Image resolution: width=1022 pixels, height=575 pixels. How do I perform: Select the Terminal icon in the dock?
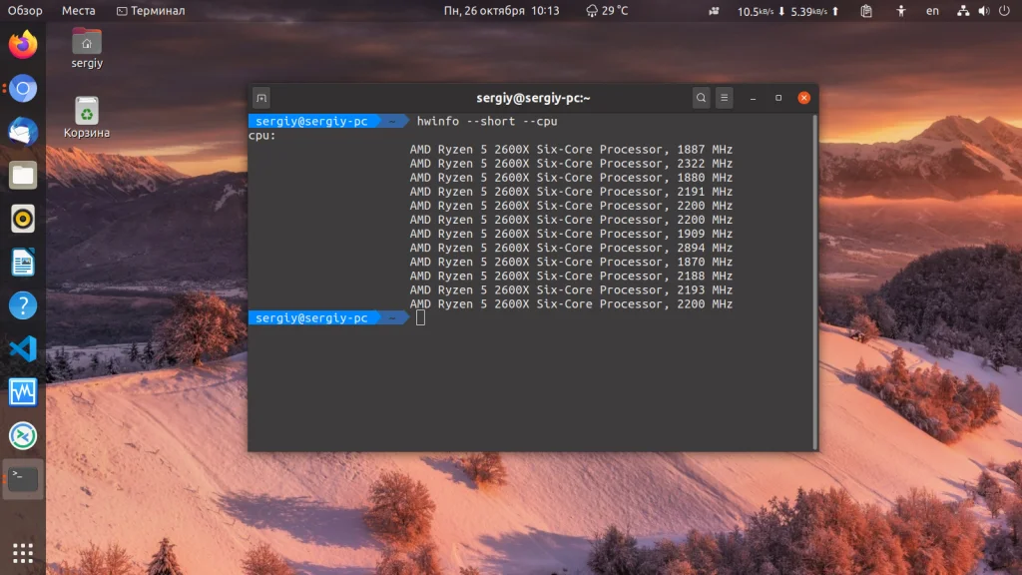[x=23, y=479]
